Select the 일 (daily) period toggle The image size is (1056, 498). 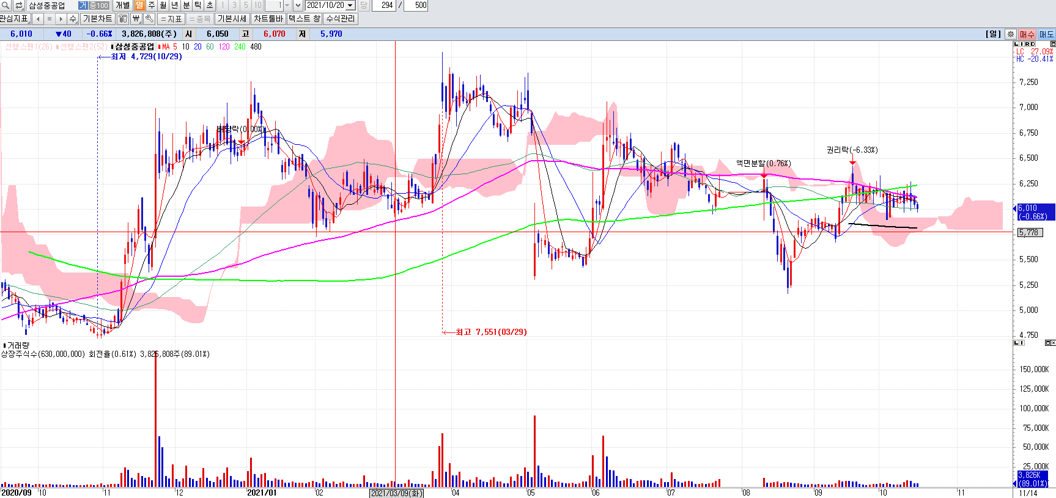[139, 5]
